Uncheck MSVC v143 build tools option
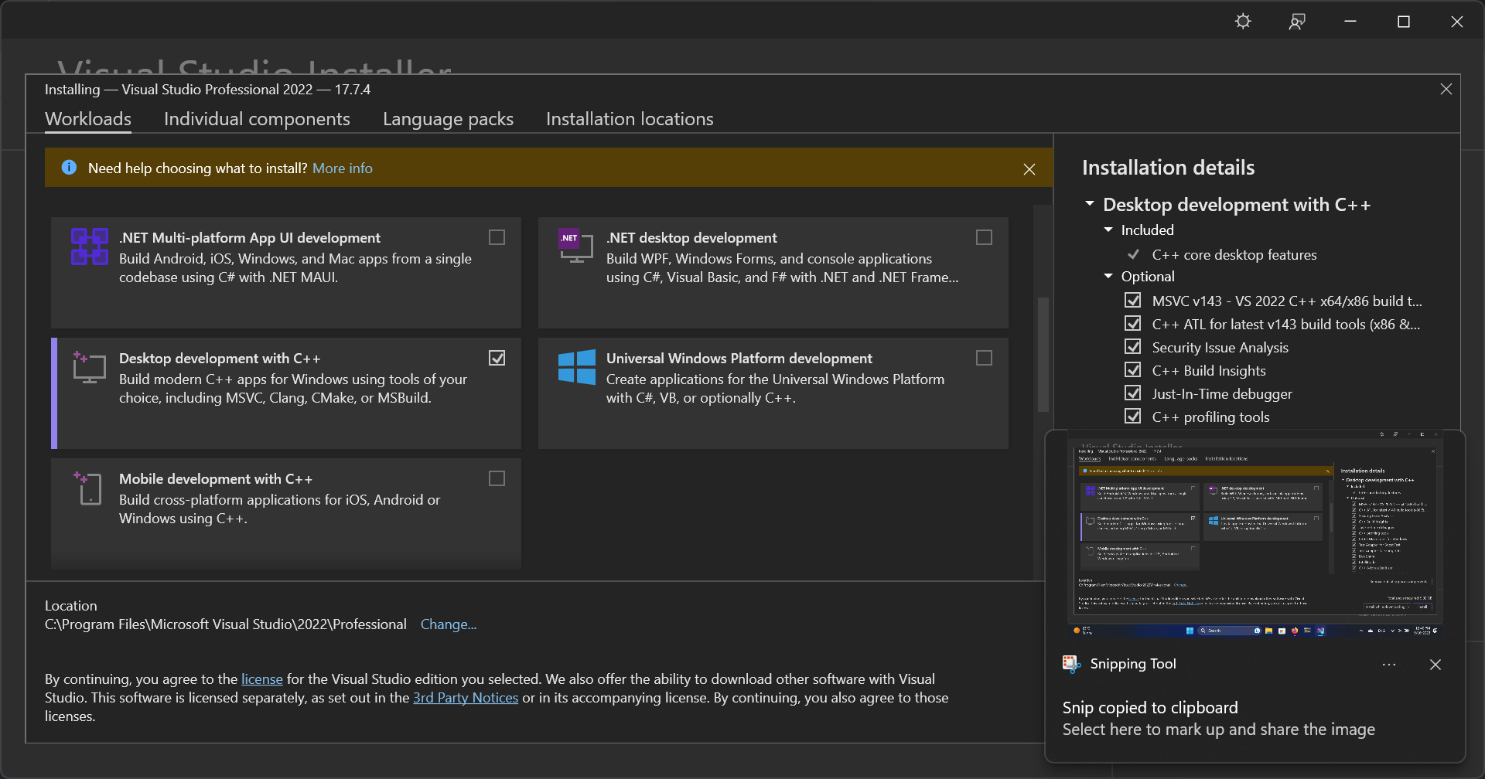Image resolution: width=1485 pixels, height=779 pixels. (x=1133, y=300)
